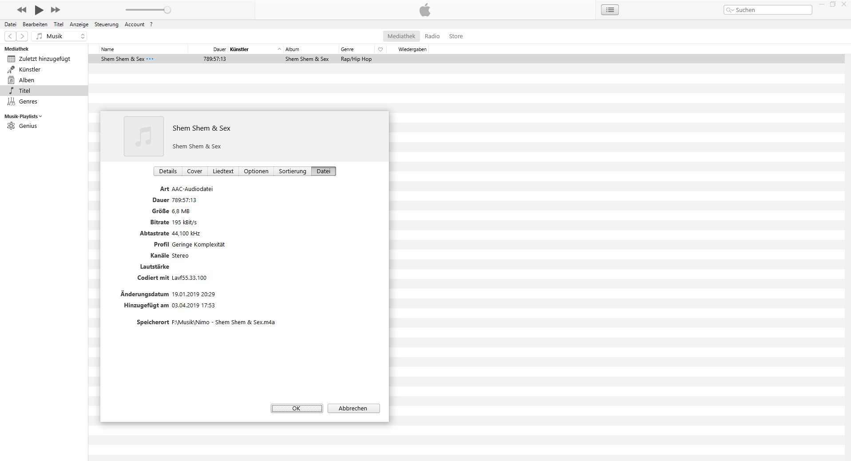Open the list view button in toolbar
851x461 pixels.
(x=610, y=10)
